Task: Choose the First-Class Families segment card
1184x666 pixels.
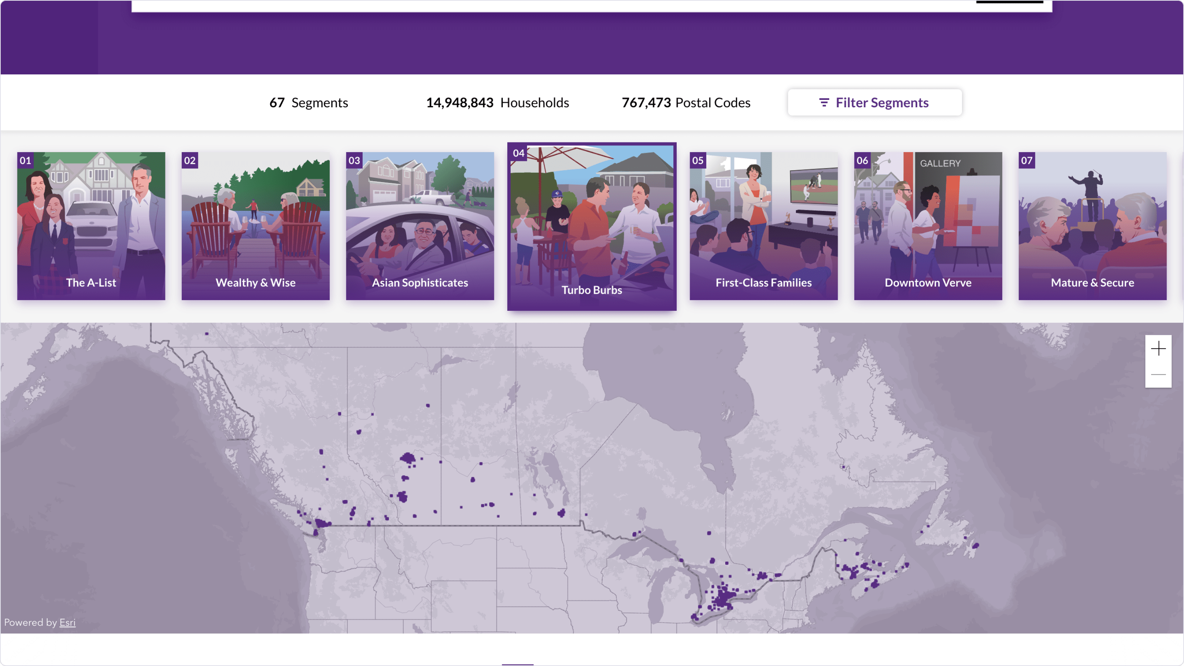Action: pyautogui.click(x=763, y=226)
